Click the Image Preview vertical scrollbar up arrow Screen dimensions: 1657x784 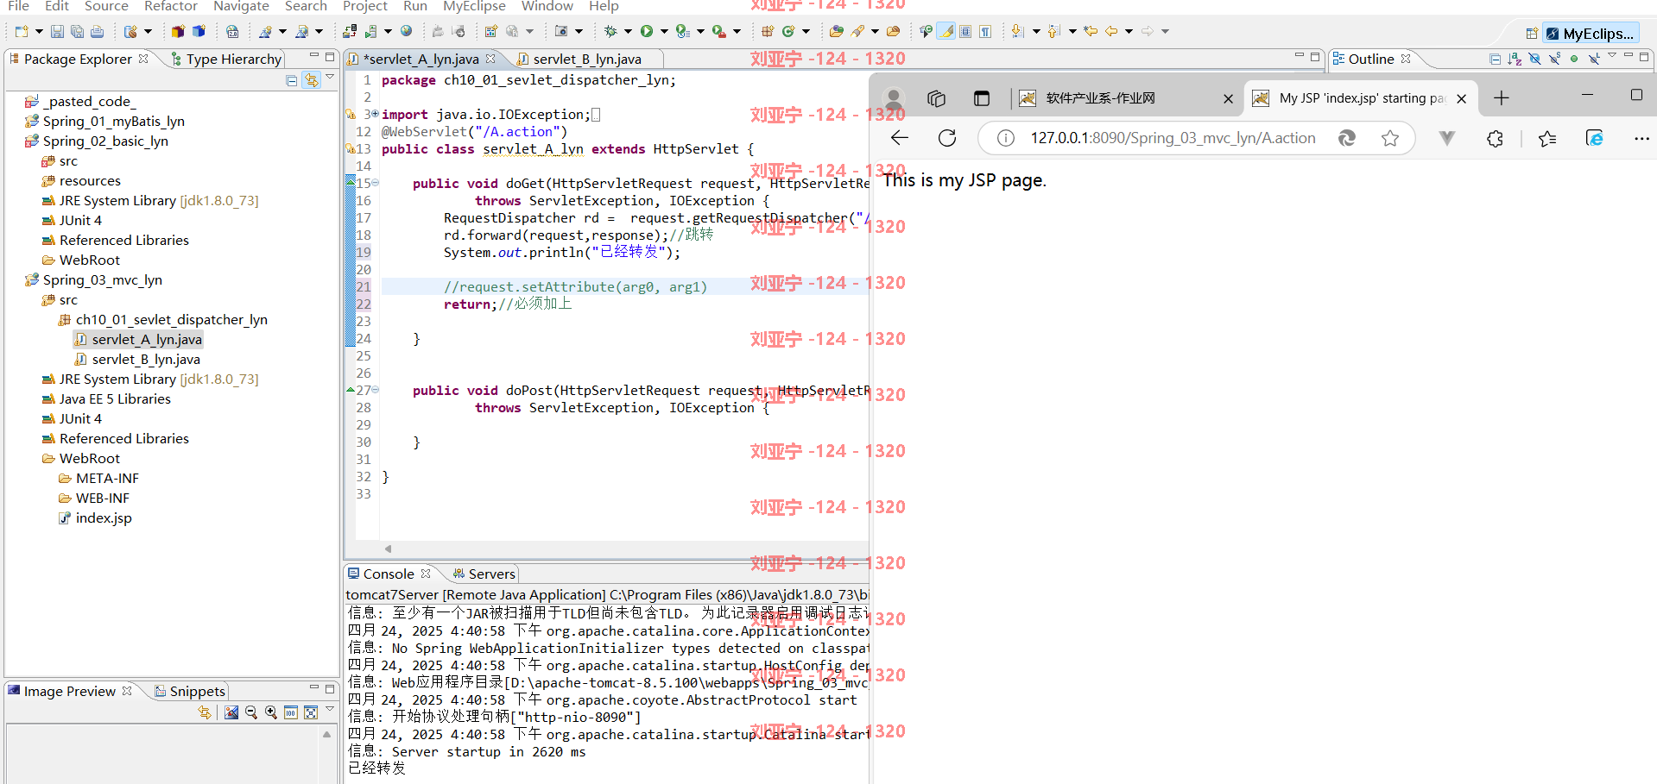pyautogui.click(x=326, y=734)
